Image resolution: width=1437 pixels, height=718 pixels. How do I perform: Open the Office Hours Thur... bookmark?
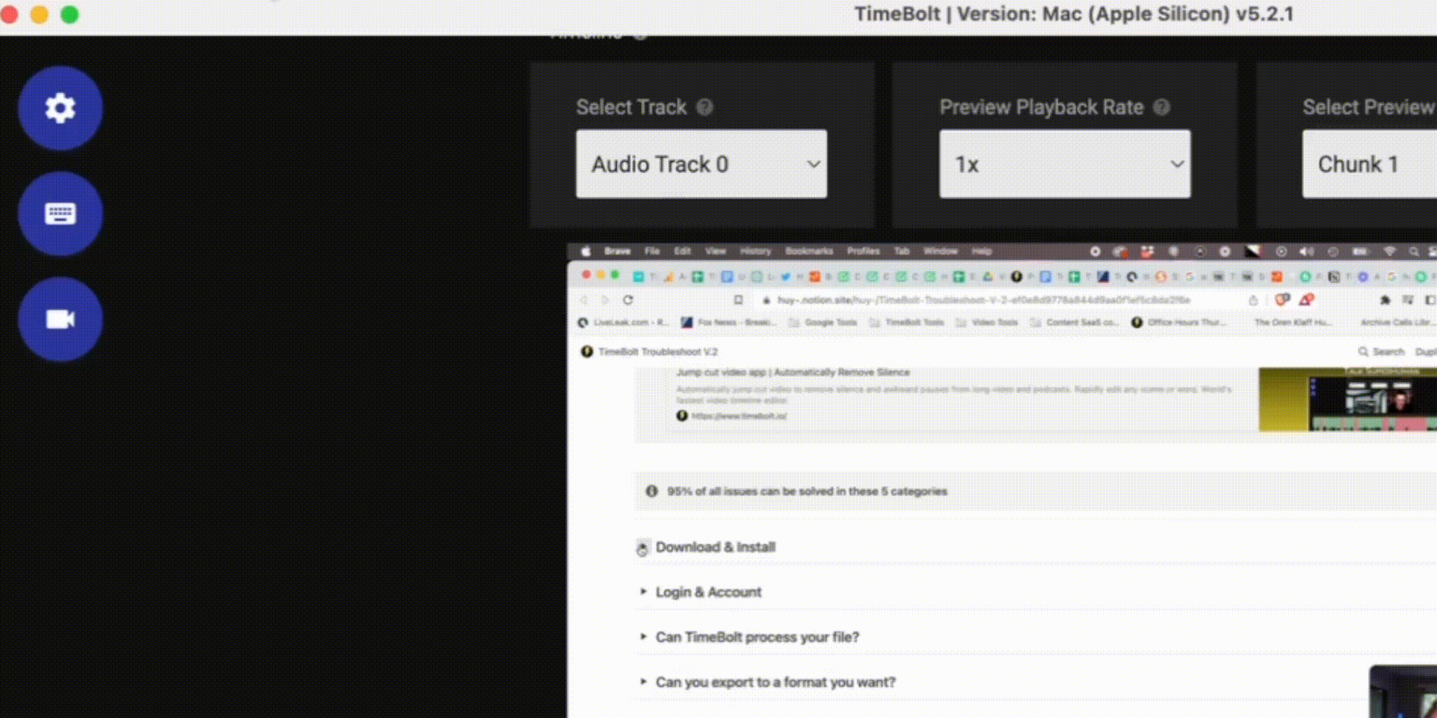tap(1179, 323)
